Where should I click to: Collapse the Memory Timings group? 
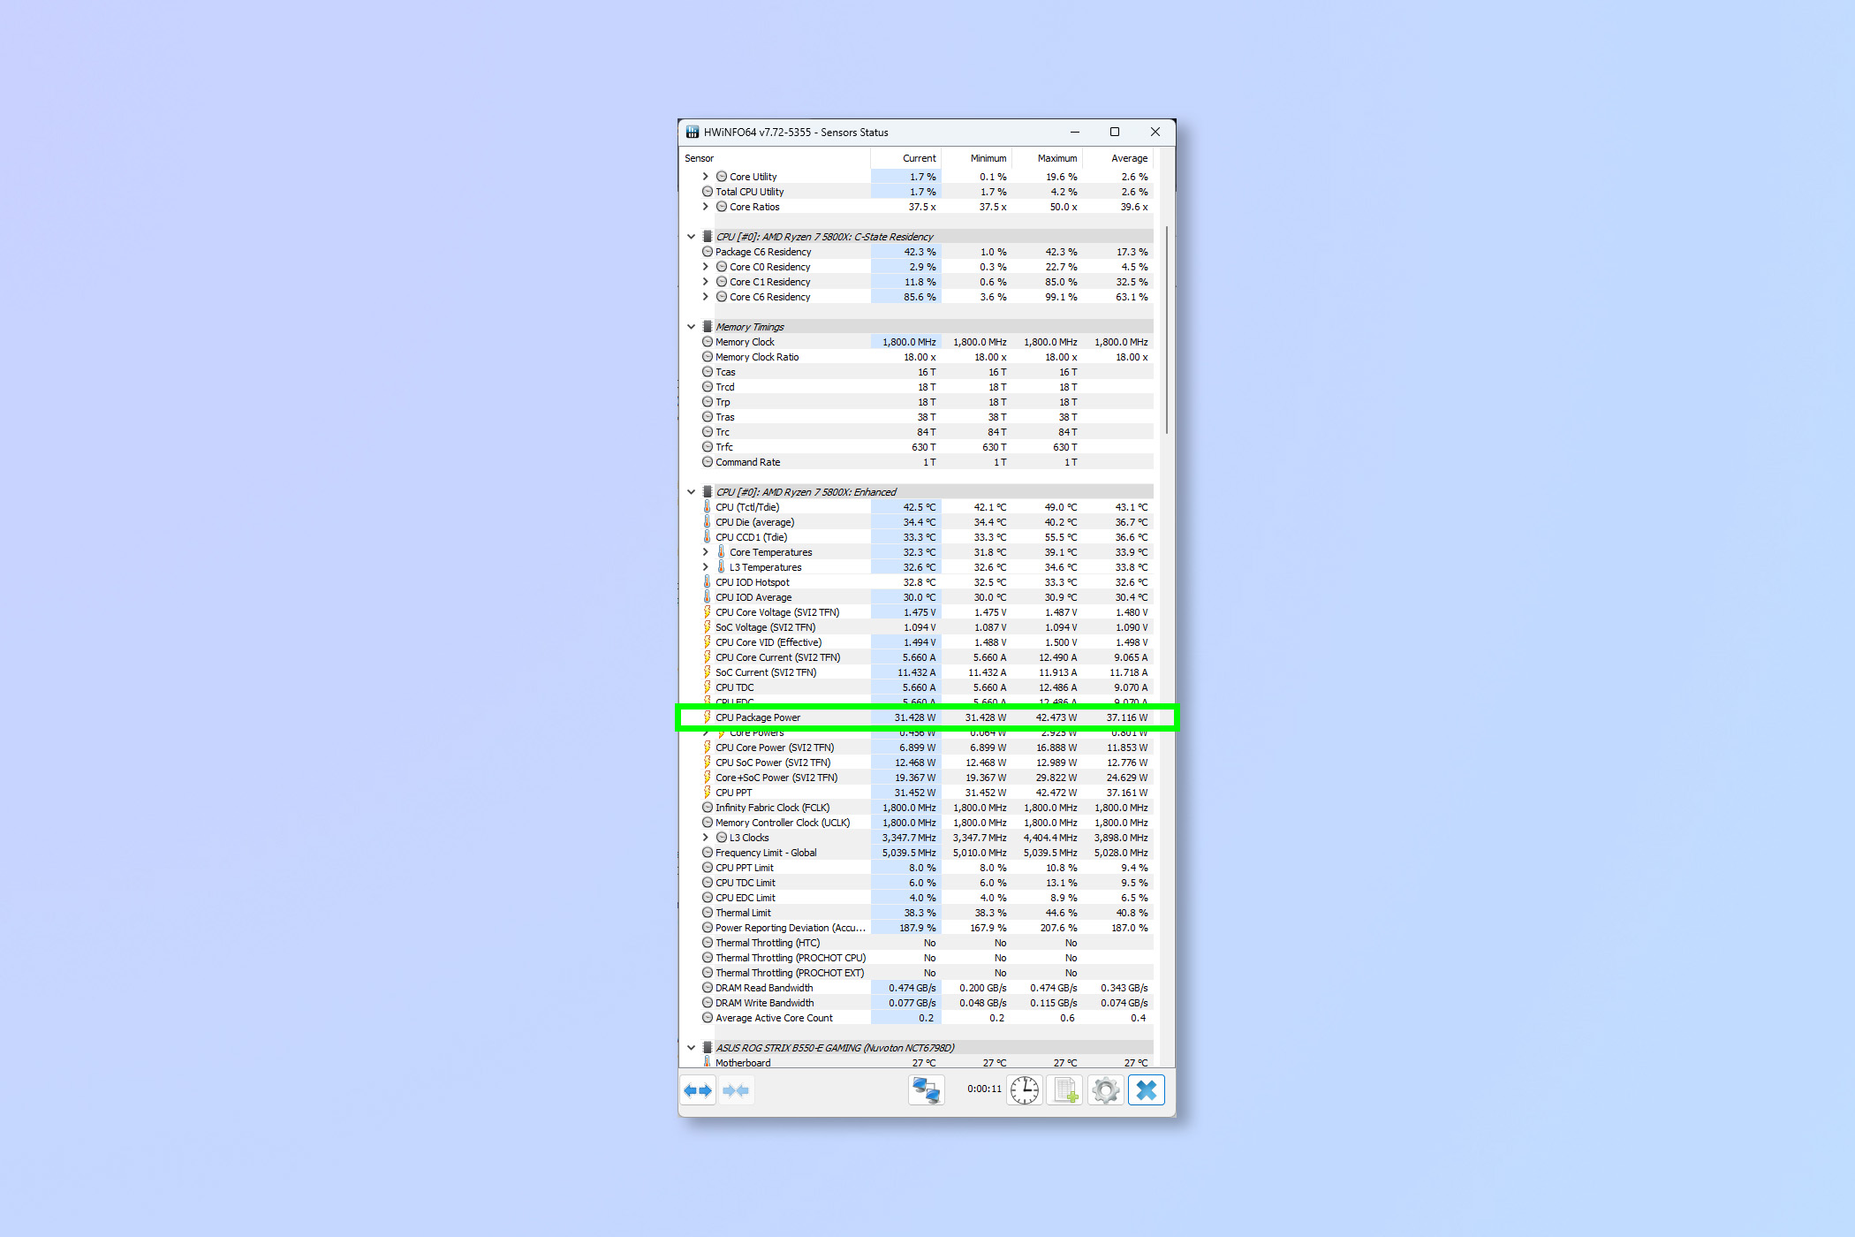[x=691, y=327]
